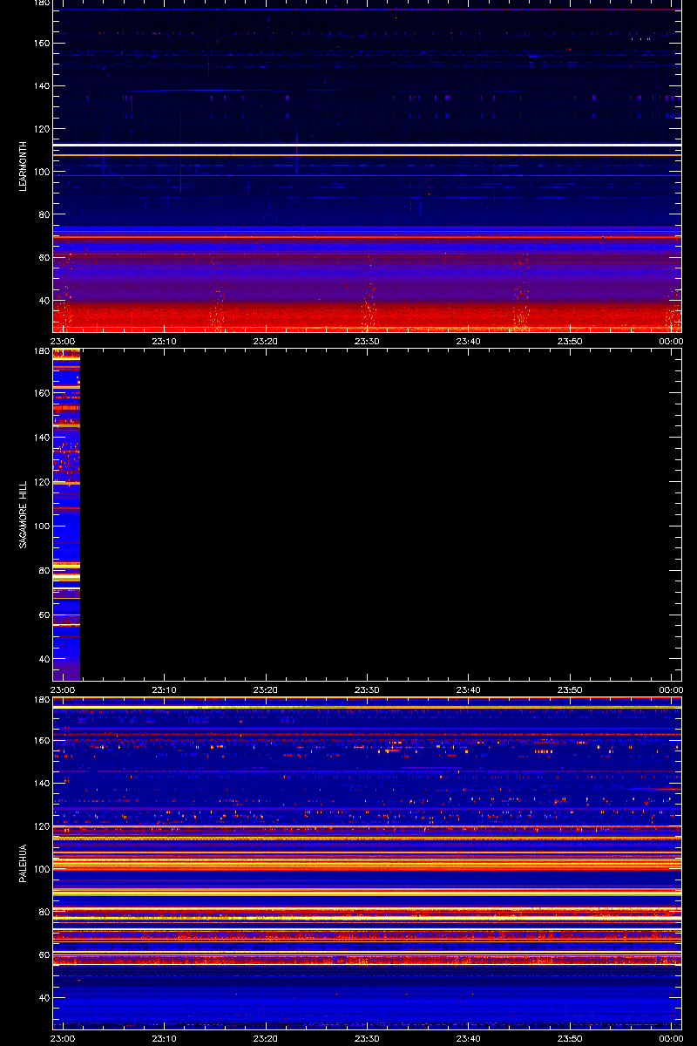
Task: Click 23:30 under the Learmonth plot
Action: pyautogui.click(x=368, y=341)
